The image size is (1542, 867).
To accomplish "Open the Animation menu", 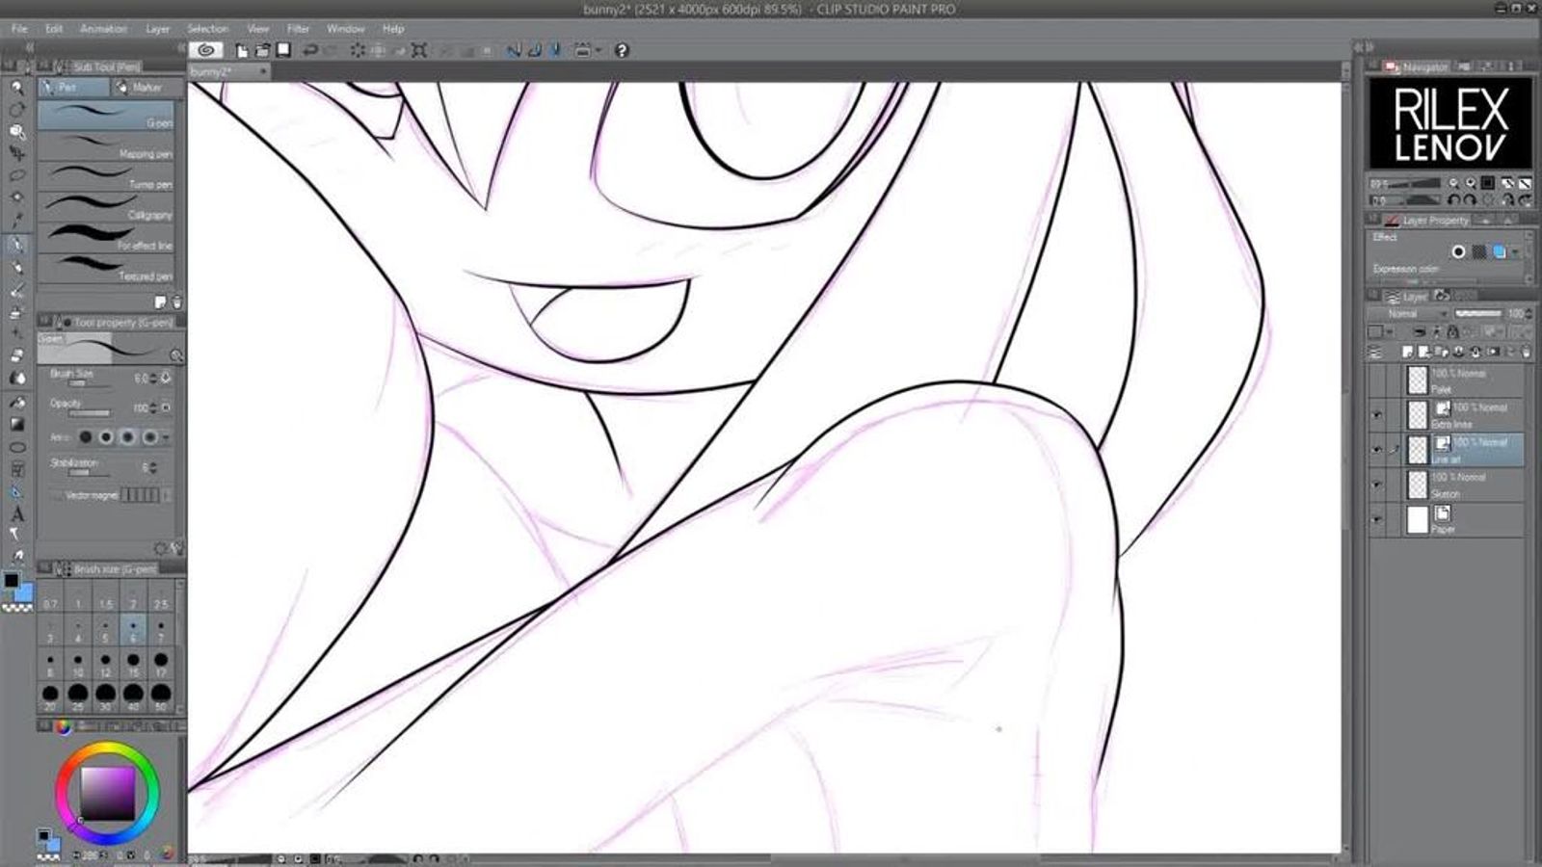I will coord(103,29).
